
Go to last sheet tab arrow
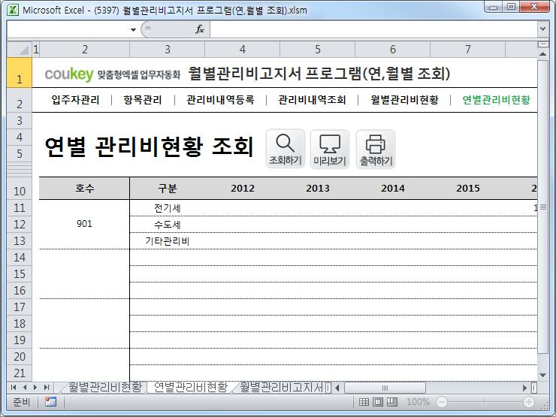(x=46, y=387)
